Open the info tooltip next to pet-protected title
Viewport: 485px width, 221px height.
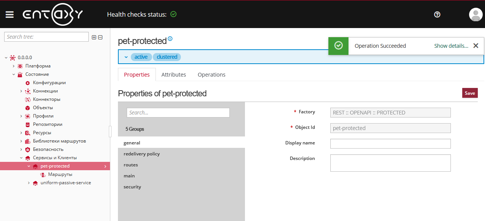[170, 38]
